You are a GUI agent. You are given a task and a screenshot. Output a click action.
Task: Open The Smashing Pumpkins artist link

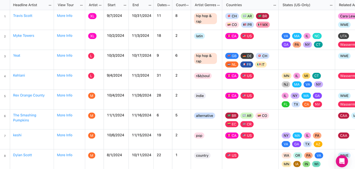pos(24,118)
